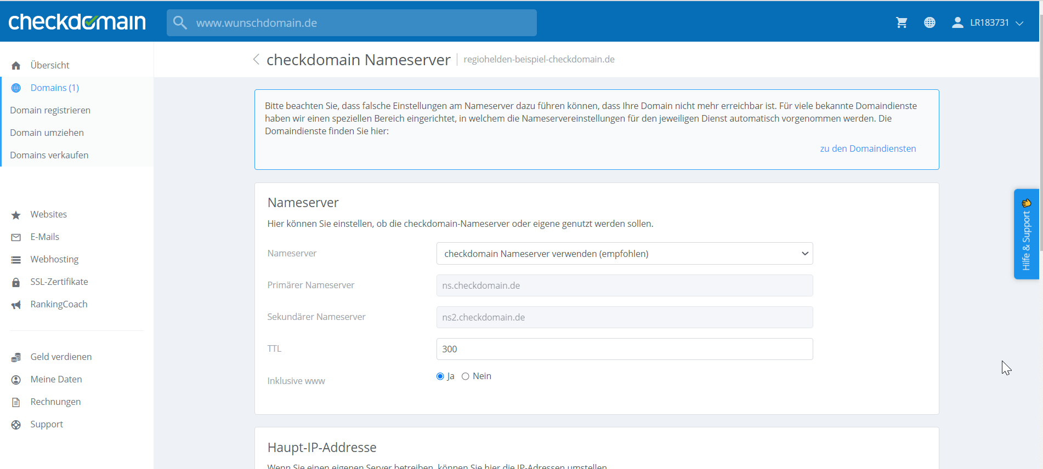Click the E-Mails envelope icon
1043x469 pixels.
(x=16, y=237)
